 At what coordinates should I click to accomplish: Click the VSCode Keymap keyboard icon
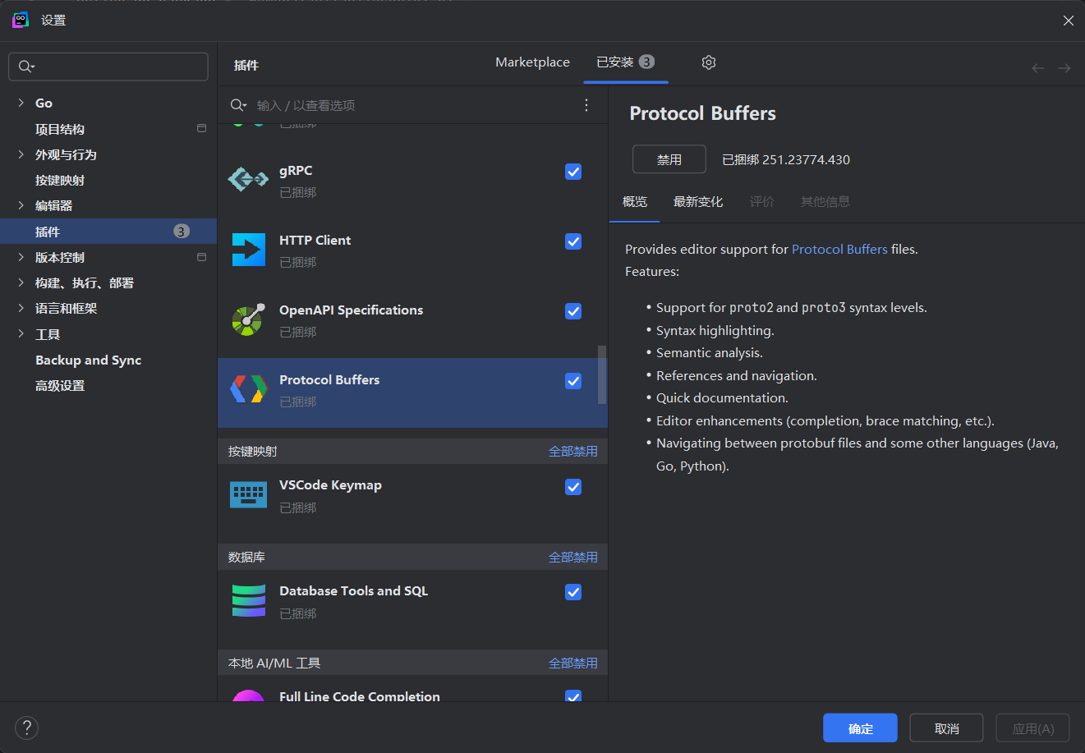pyautogui.click(x=249, y=494)
